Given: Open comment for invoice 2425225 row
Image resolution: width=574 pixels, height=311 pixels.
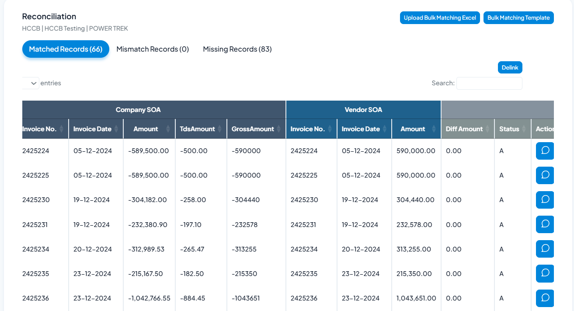Looking at the screenshot, I should pyautogui.click(x=545, y=175).
